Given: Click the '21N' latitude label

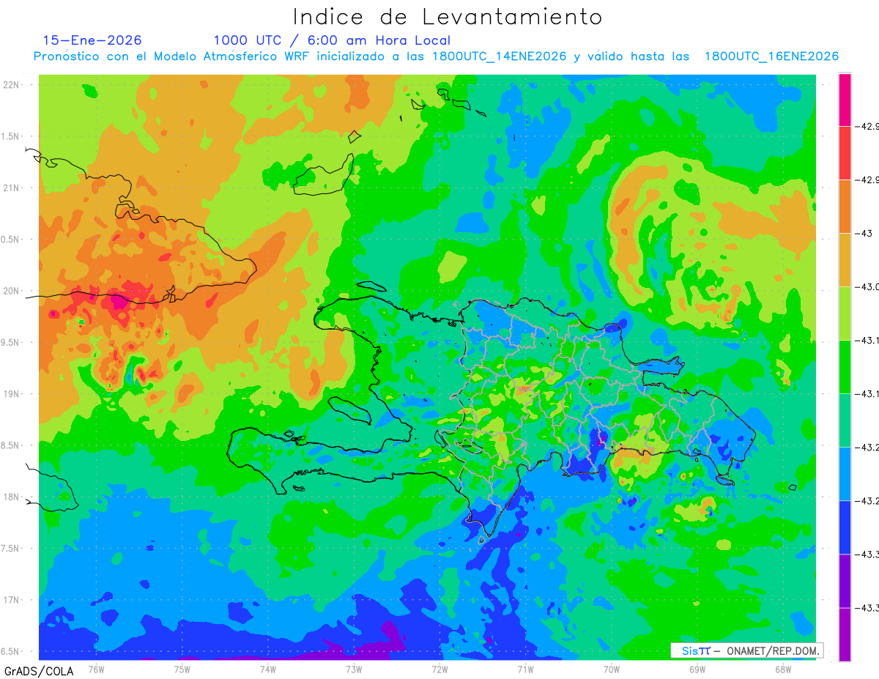Looking at the screenshot, I should [x=12, y=188].
